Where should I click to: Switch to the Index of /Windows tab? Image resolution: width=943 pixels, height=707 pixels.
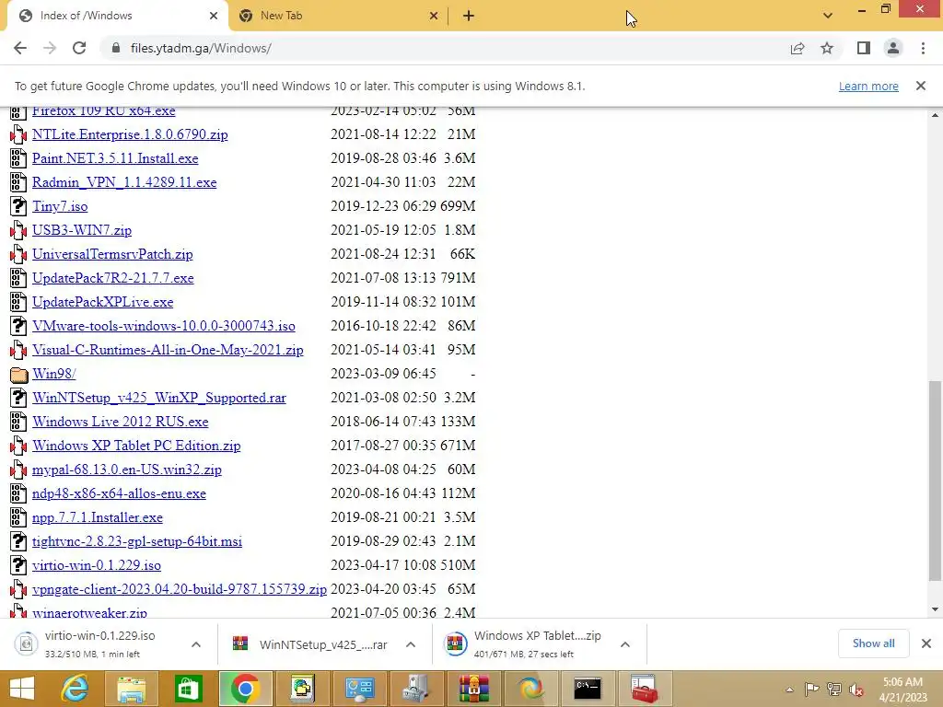click(117, 16)
